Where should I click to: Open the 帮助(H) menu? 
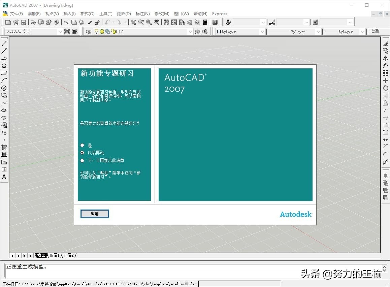pos(200,14)
